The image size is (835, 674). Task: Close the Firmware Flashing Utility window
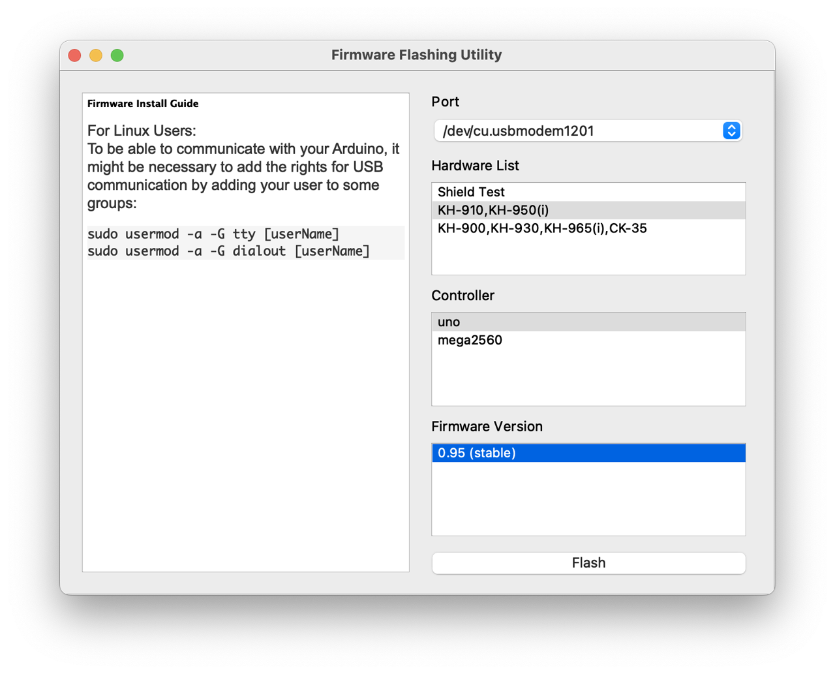click(x=75, y=55)
